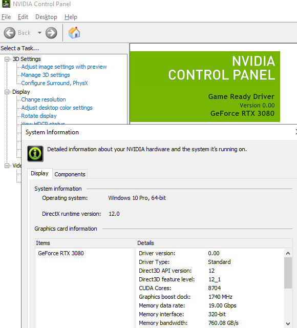297x328 pixels.
Task: Open Rotate display
Action: tap(39, 116)
